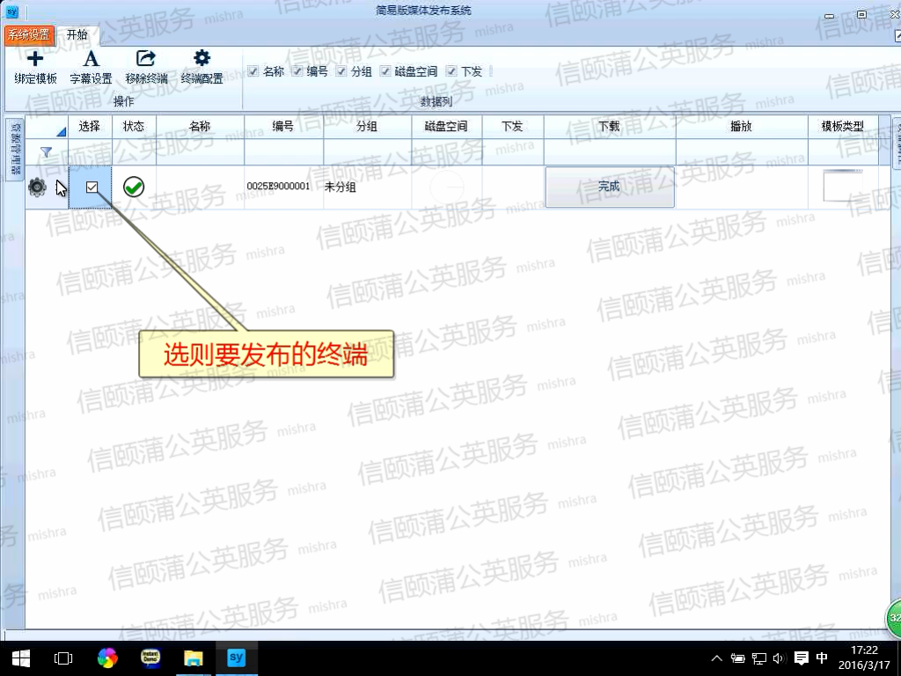Image resolution: width=901 pixels, height=676 pixels.
Task: Click the triangle in the grid header corner
Action: (x=61, y=132)
